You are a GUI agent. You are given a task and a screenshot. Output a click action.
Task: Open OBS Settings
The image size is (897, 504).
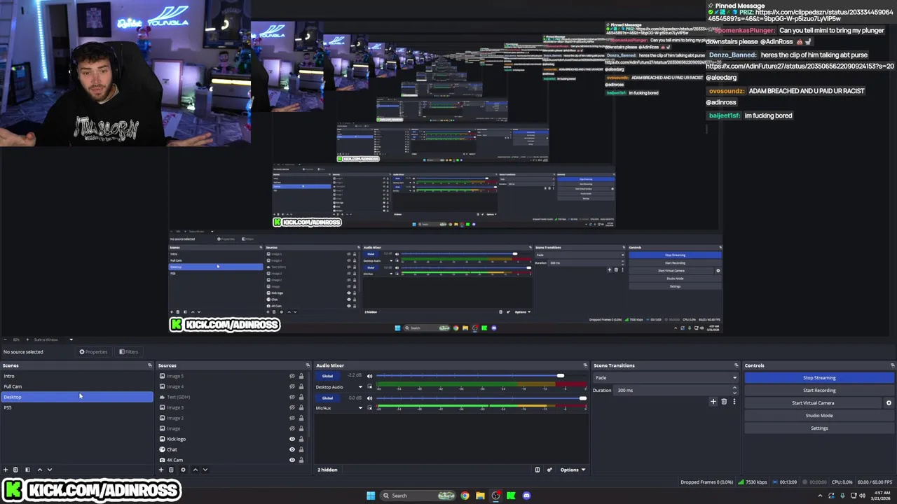[x=819, y=428]
